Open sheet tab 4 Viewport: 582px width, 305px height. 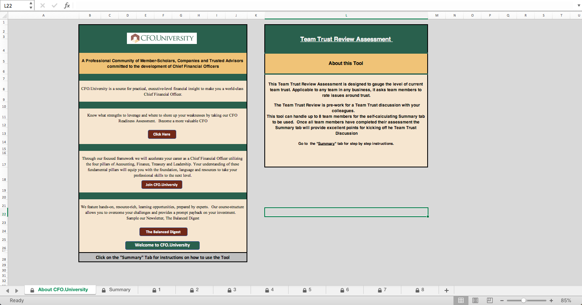269,290
